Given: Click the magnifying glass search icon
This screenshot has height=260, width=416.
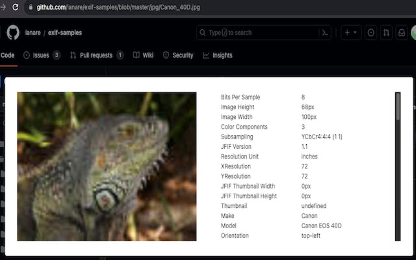Looking at the screenshot, I should (202, 33).
